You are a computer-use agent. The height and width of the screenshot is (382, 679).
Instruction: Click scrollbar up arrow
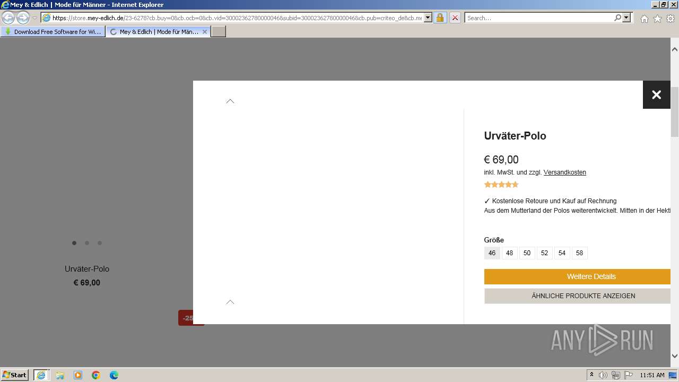675,49
